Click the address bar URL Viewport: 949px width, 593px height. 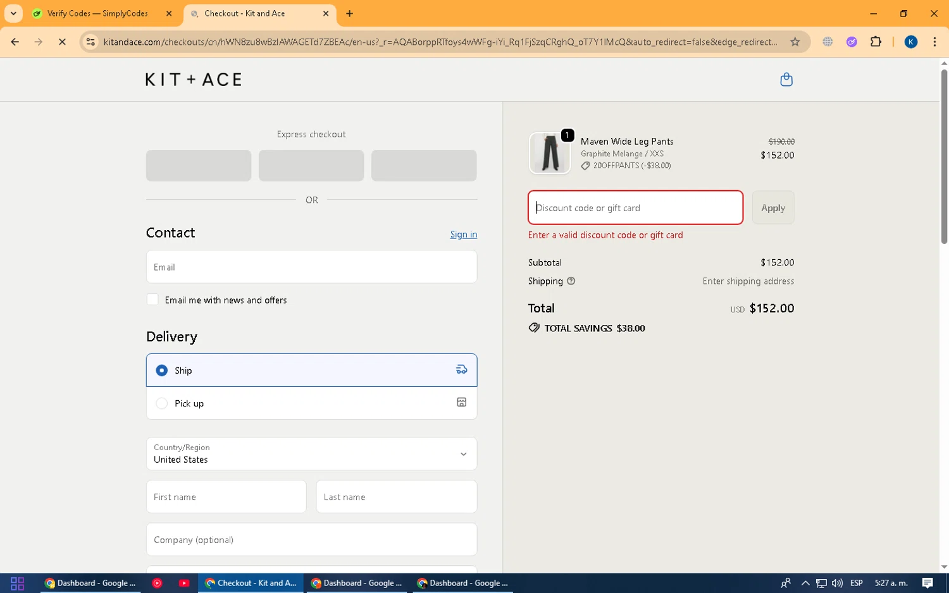coord(440,42)
